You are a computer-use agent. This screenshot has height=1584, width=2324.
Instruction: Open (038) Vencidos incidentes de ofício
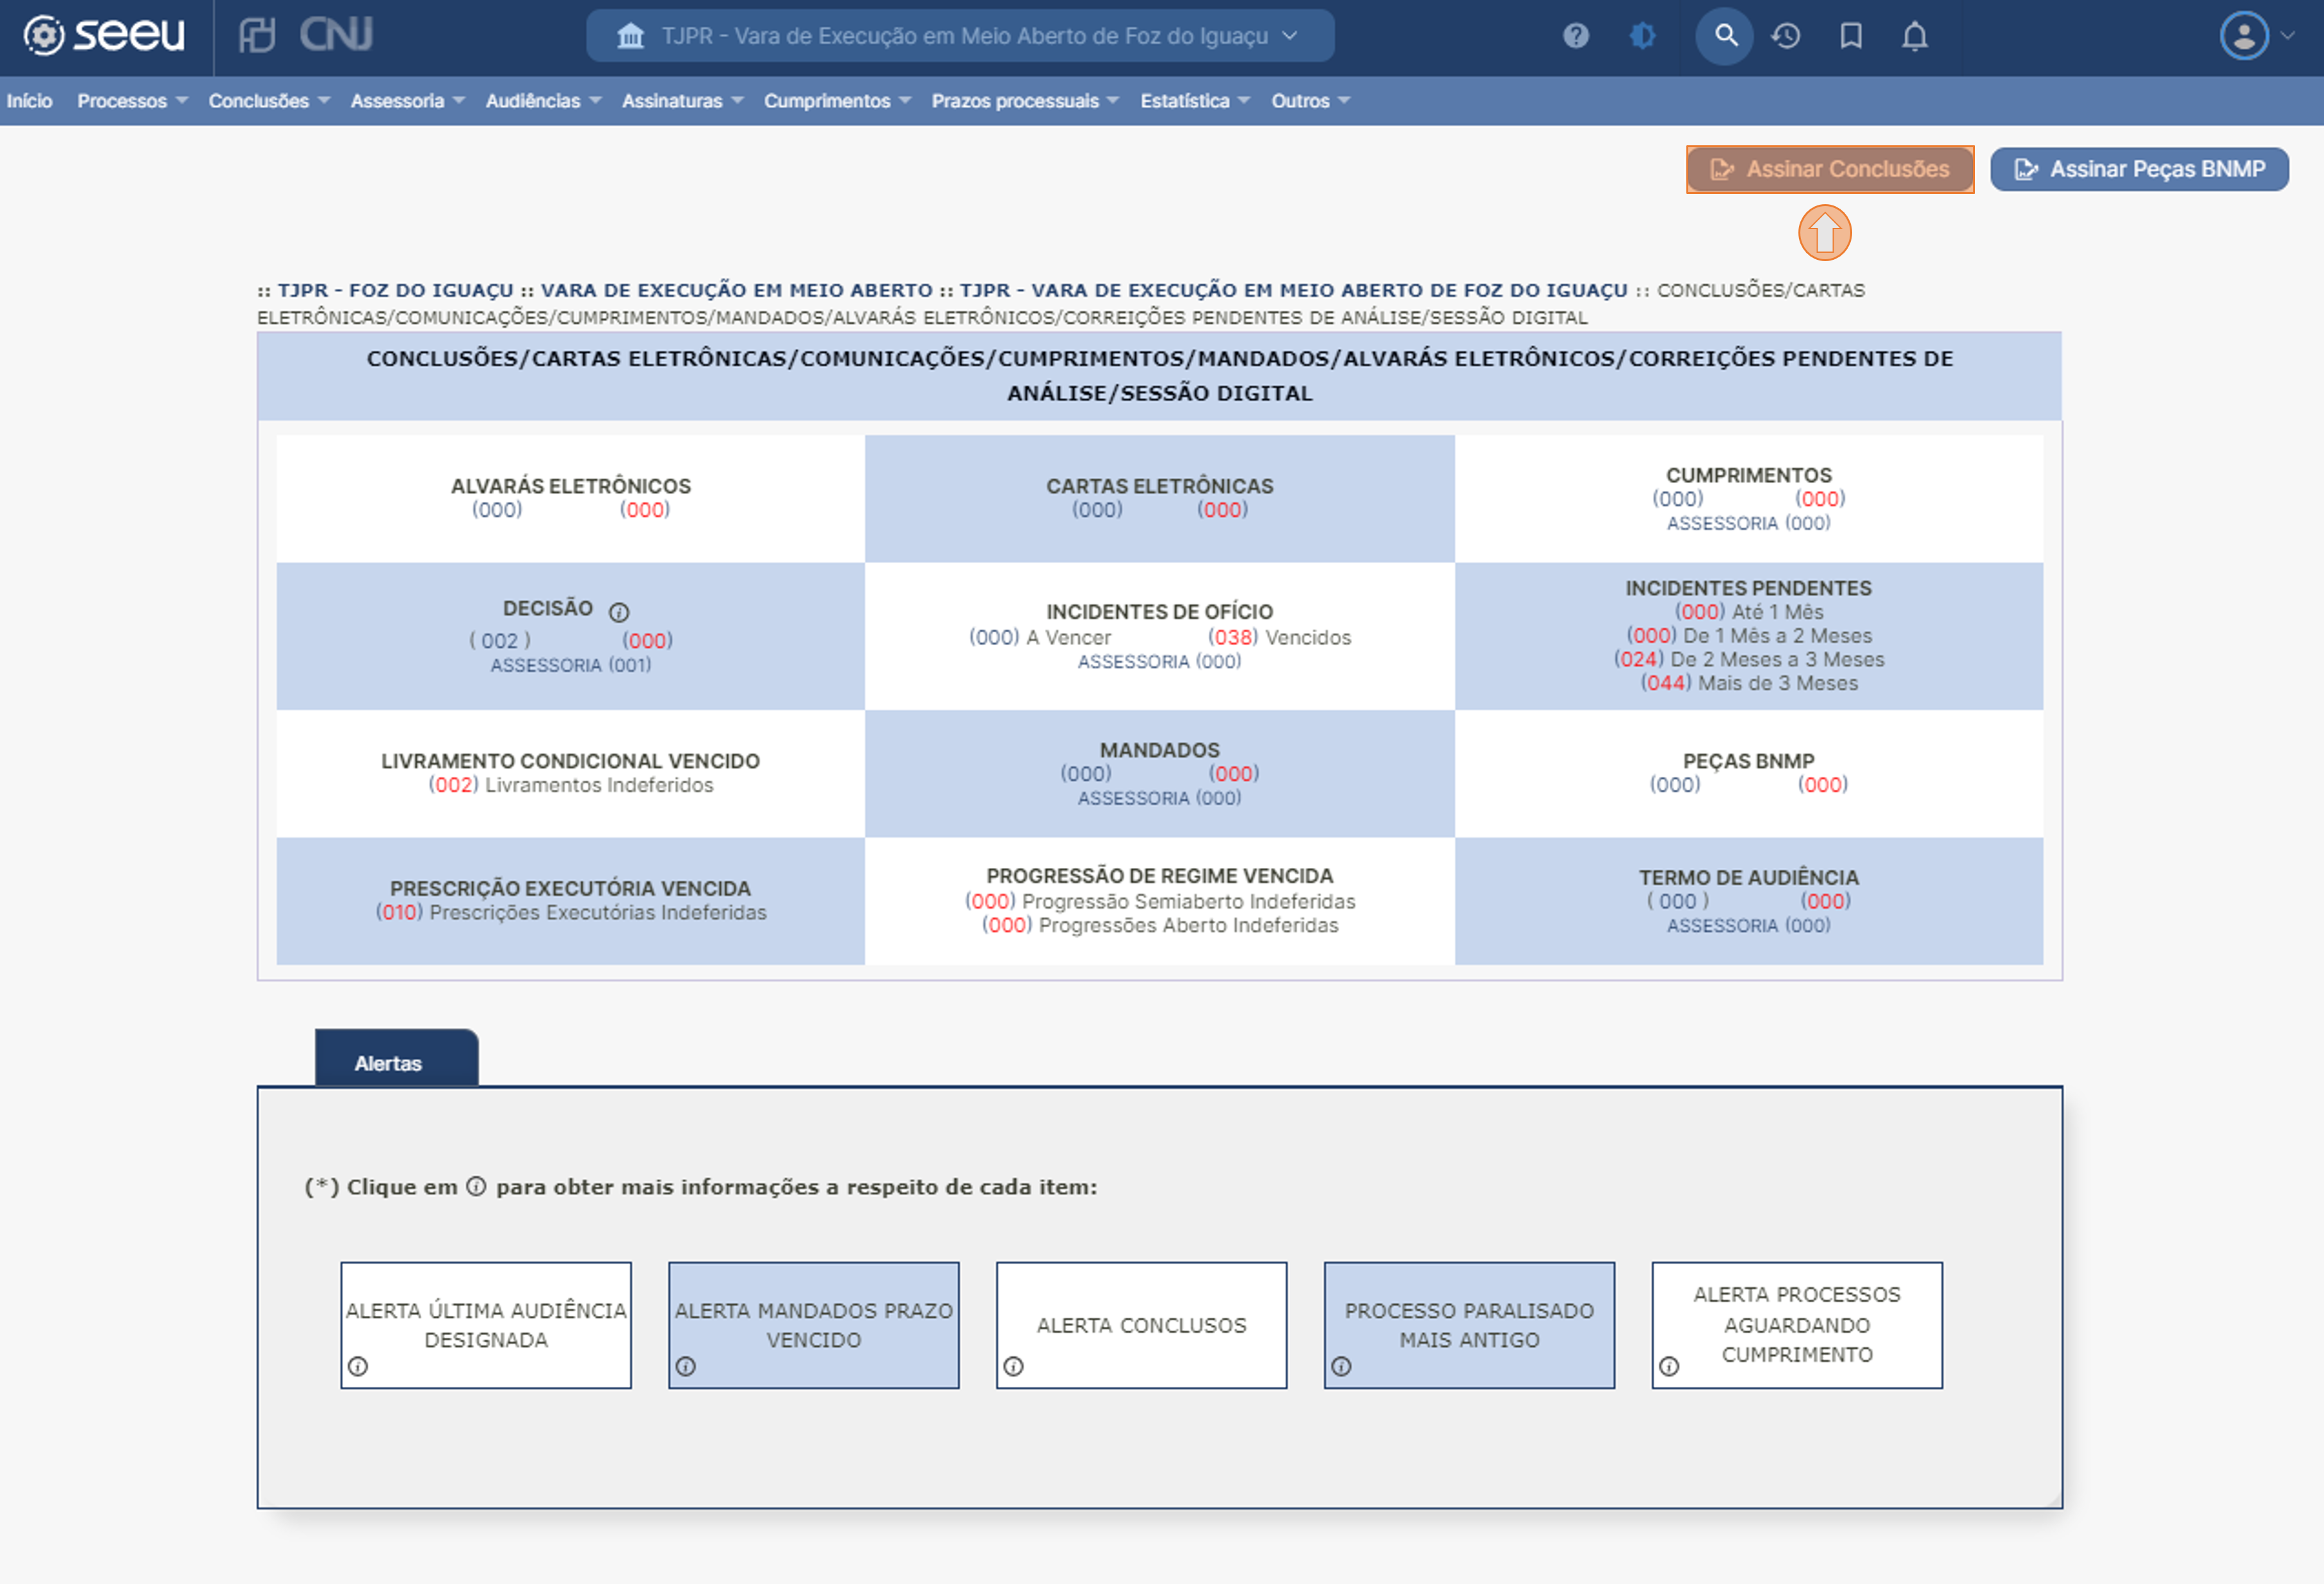[x=1279, y=637]
